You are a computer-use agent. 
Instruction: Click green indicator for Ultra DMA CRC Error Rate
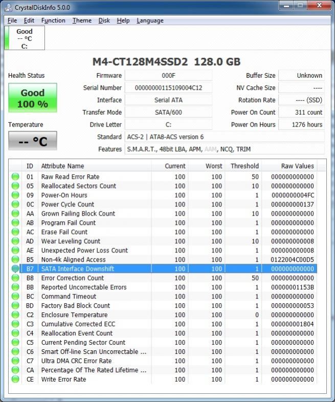coord(15,361)
